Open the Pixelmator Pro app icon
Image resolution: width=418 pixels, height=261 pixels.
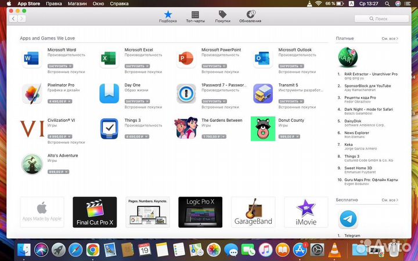pyautogui.click(x=32, y=93)
